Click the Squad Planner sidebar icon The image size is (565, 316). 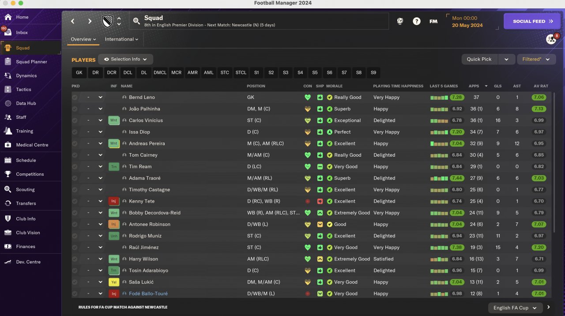[x=8, y=62]
